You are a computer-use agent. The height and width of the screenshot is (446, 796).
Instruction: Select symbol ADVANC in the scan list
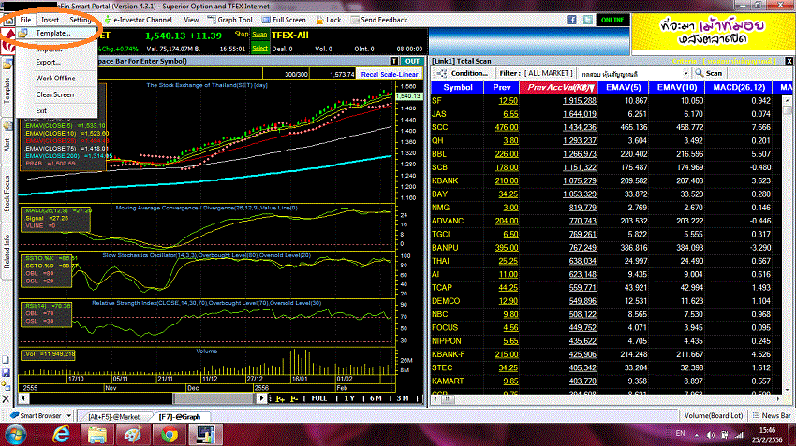click(x=448, y=221)
